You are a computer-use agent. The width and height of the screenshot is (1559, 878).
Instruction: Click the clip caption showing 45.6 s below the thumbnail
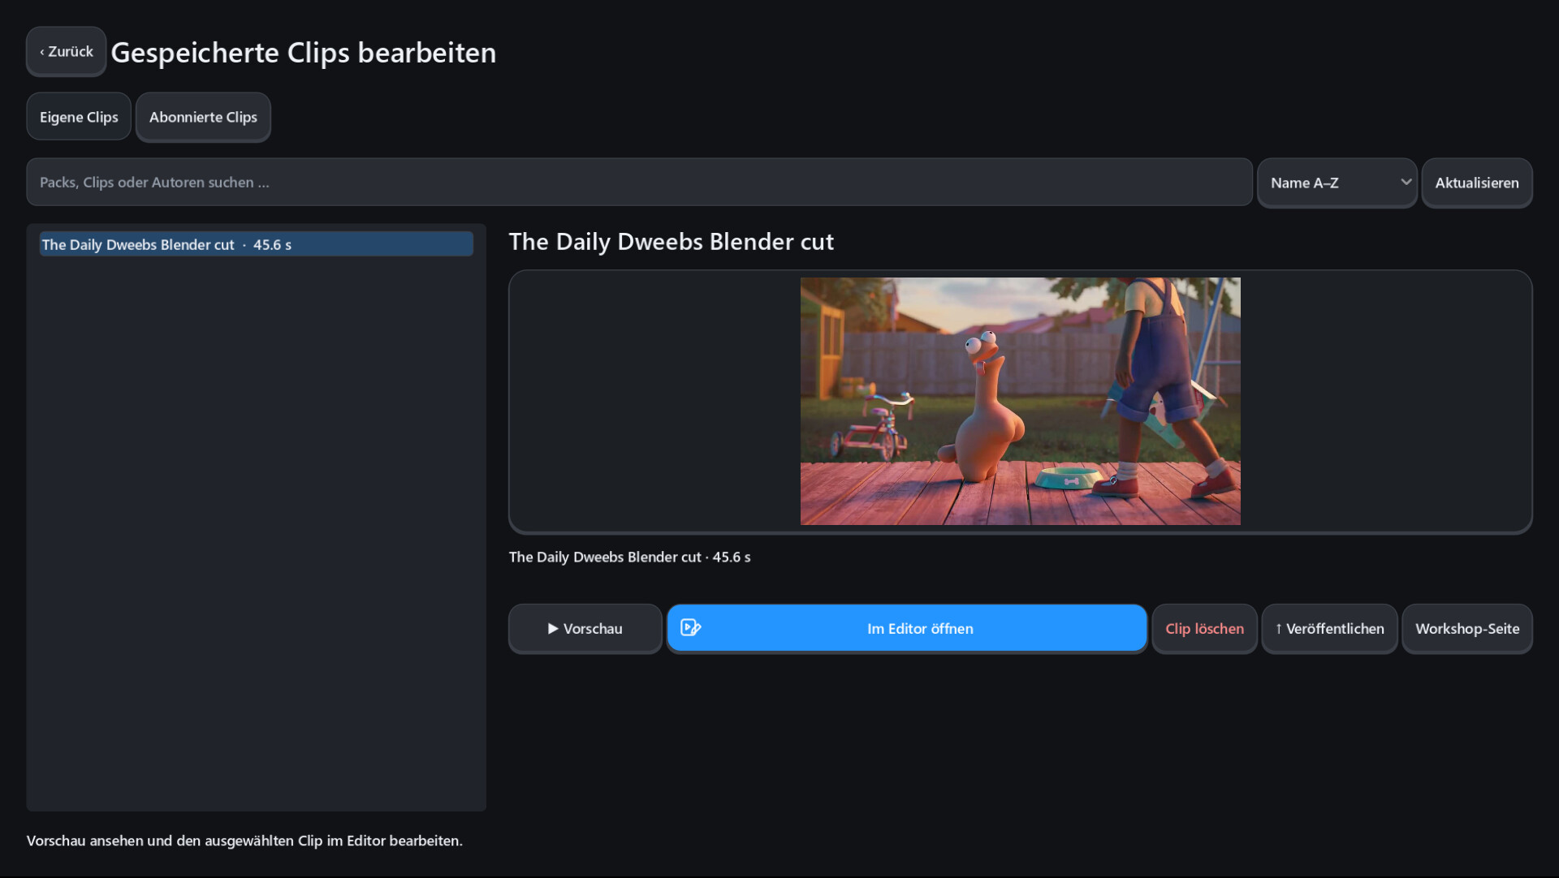629,557
